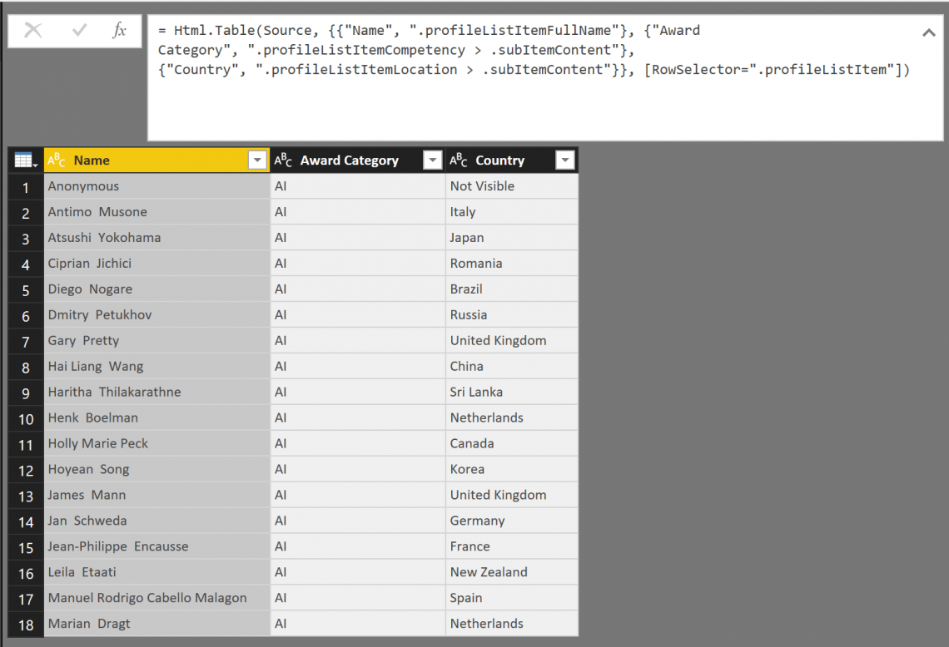Cancel the formula edit with X icon
949x647 pixels.
[x=33, y=30]
